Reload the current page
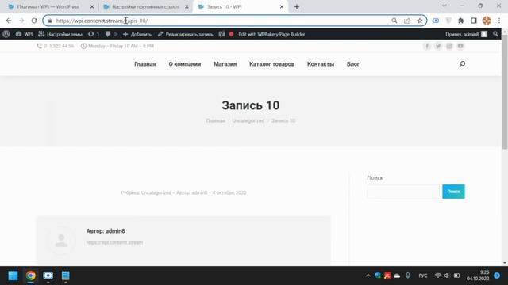Screen dimensions: 508x285 coord(34,21)
